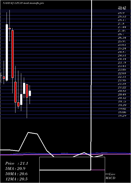The width and height of the screenshot is (131, 183).
Task: Open the <<Live MACD label
Action: point(110,176)
